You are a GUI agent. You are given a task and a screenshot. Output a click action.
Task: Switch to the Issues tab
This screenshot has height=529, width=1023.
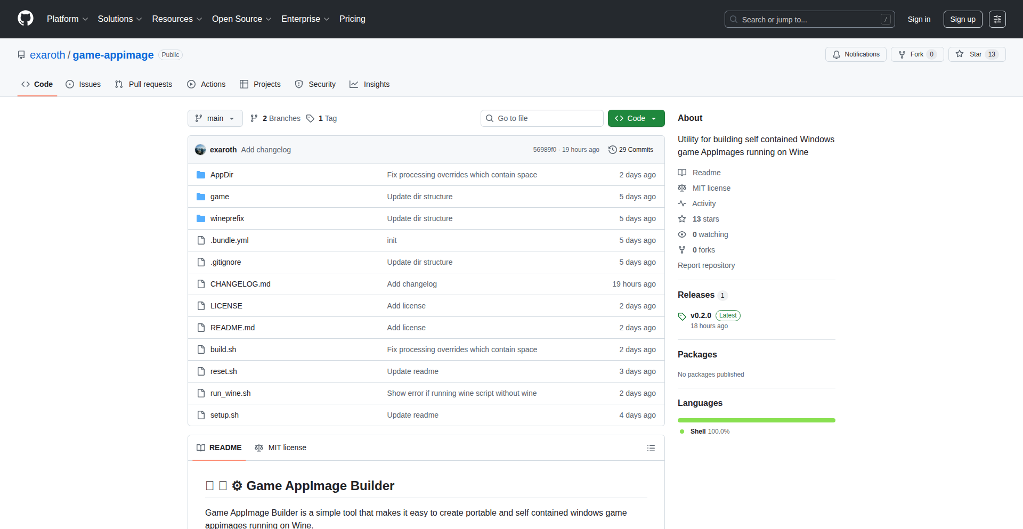click(x=83, y=84)
